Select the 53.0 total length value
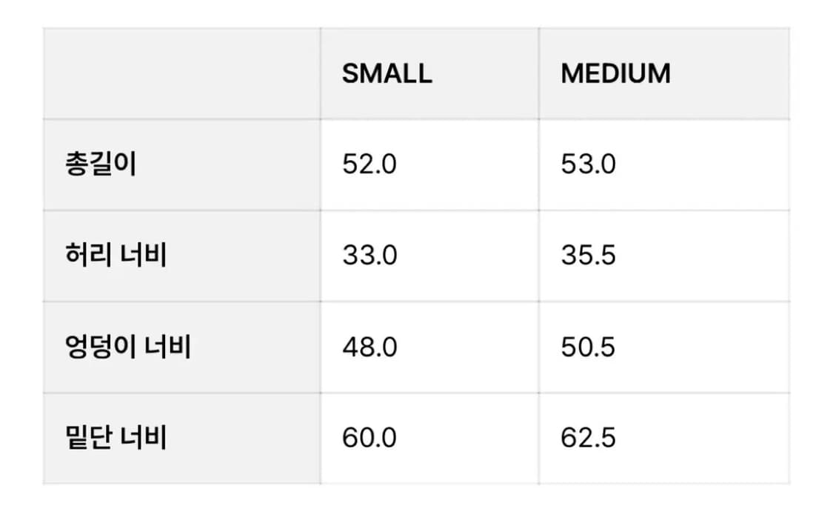Screen dimensions: 833x529 (x=588, y=164)
